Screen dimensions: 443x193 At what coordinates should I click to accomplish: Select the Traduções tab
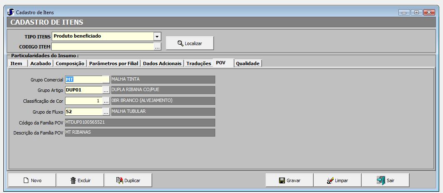coord(199,63)
